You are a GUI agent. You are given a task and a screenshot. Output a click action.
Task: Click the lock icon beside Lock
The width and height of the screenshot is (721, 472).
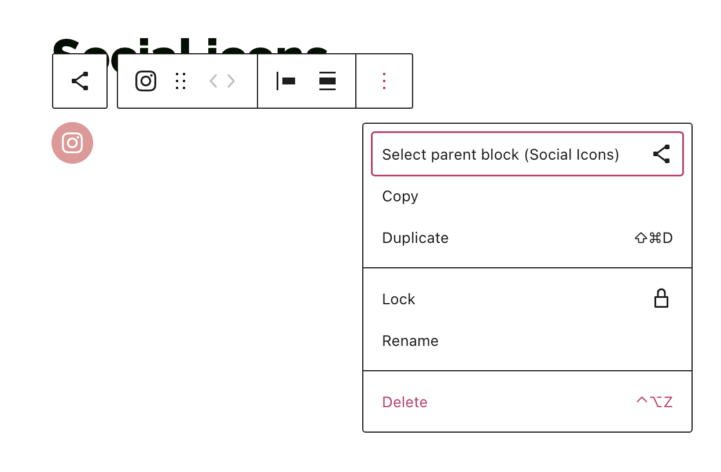coord(661,298)
